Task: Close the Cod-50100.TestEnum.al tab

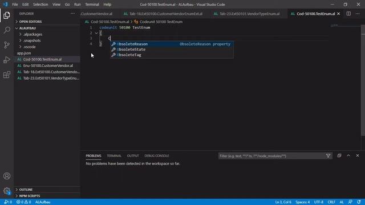Action: 338,14
